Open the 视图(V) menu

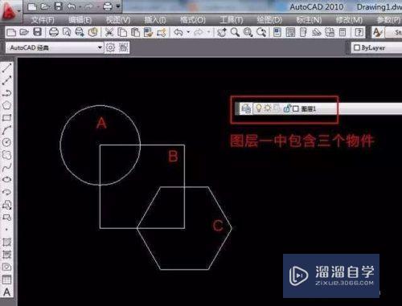[x=118, y=20]
